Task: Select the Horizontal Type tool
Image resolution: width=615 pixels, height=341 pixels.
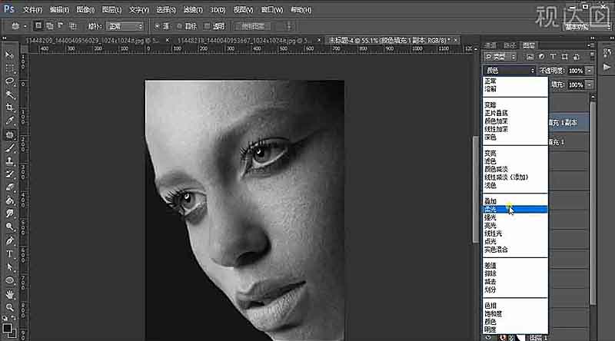Action: (x=9, y=254)
